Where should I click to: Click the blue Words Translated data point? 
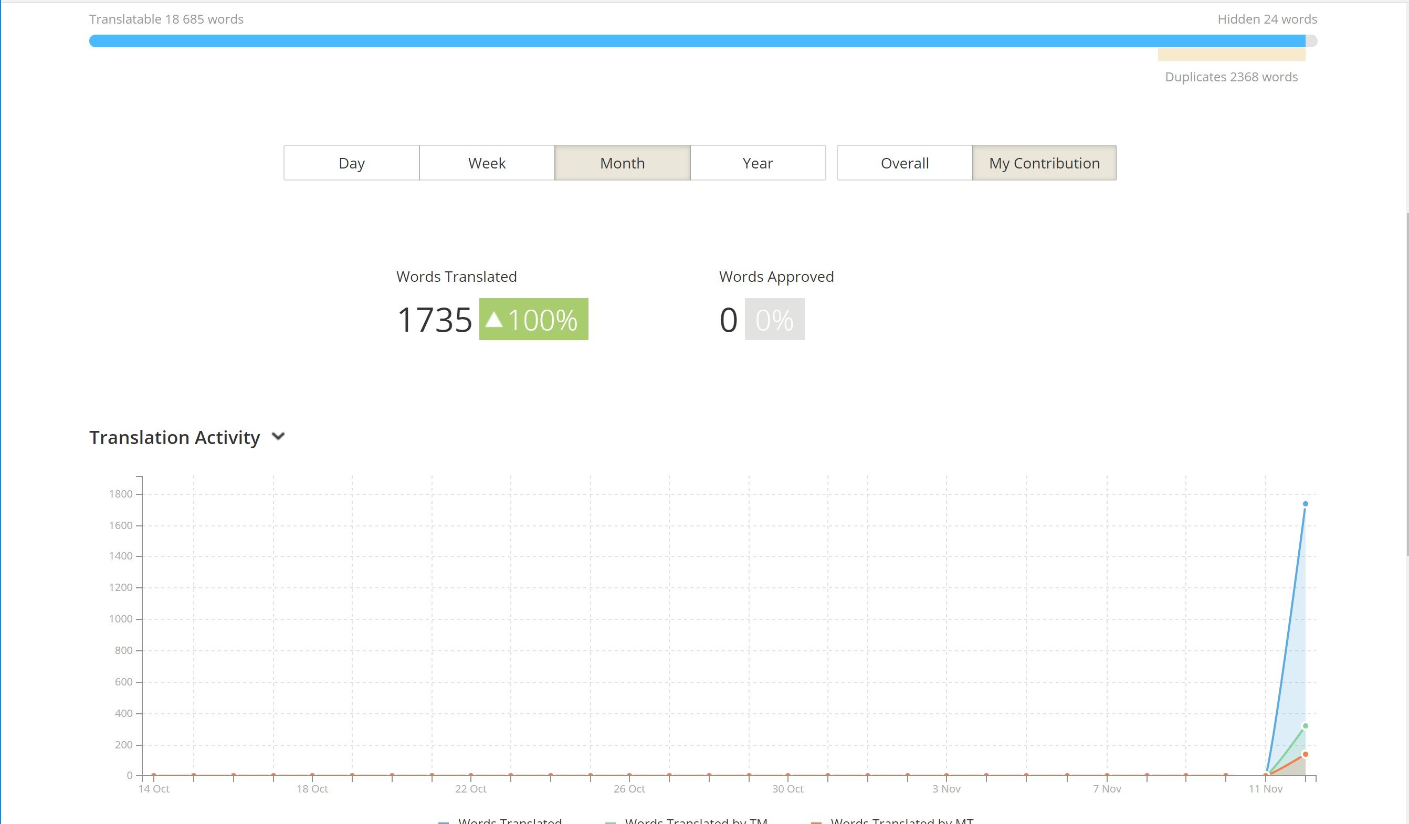pos(1305,504)
